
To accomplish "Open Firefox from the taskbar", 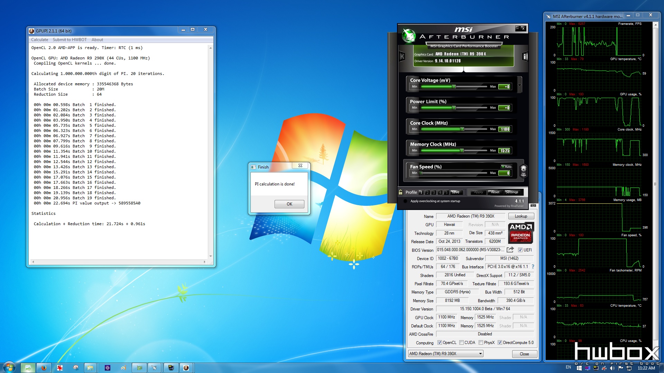I will coord(44,368).
